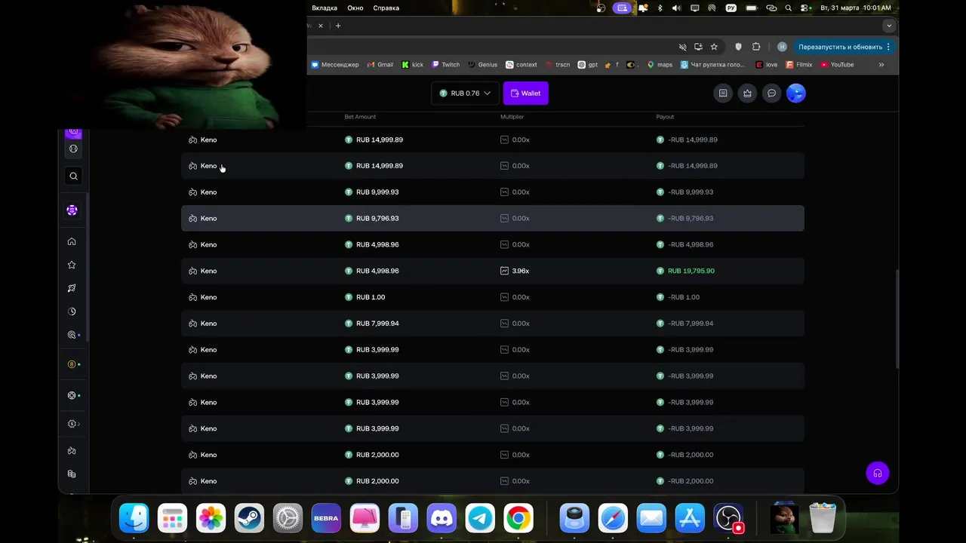Open the tab search dropdown arrow
966x543 pixels.
[x=889, y=26]
